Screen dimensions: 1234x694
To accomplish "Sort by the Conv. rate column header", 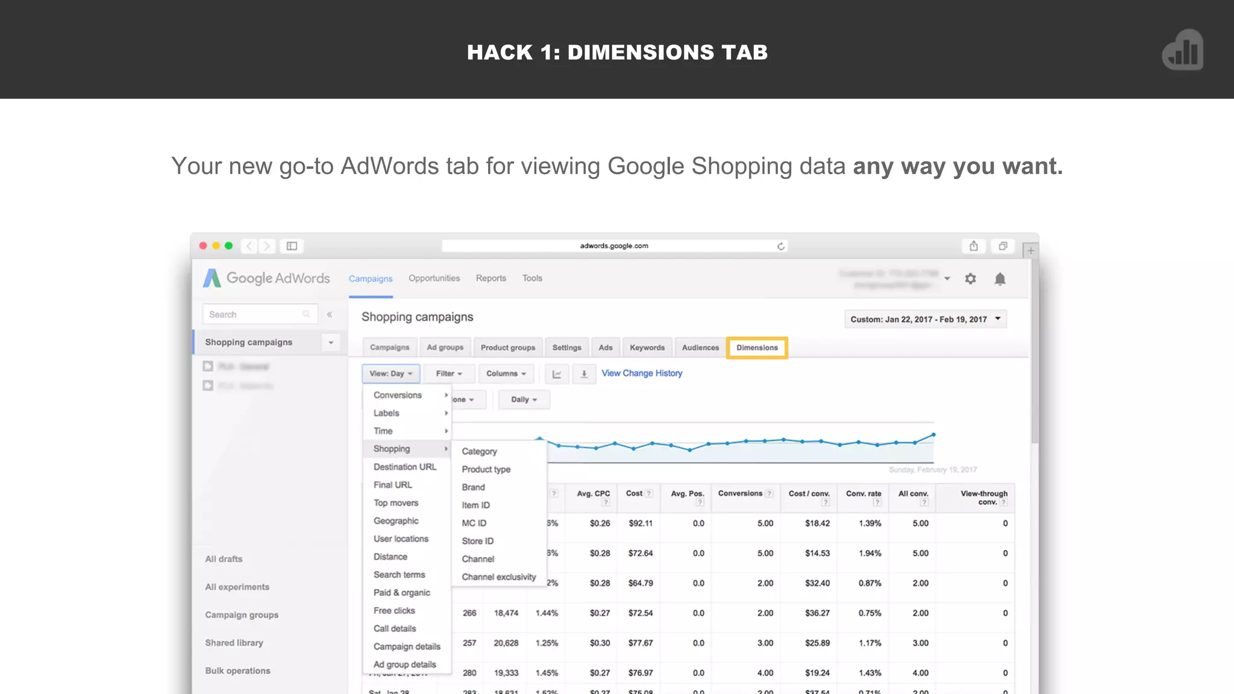I will coord(863,493).
